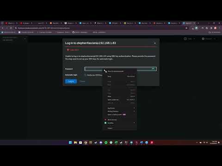The height and width of the screenshot is (166, 222).
Task: Switch to the first browser tab
Action: pos(11,23)
